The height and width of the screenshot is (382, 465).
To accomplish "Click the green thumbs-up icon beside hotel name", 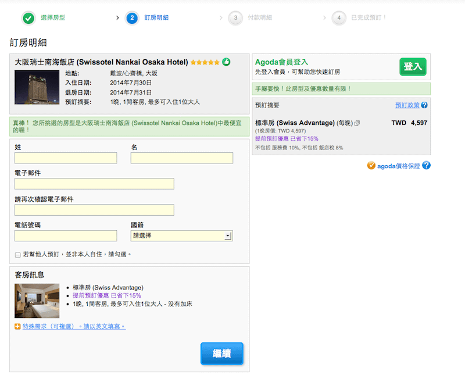I will tap(226, 62).
